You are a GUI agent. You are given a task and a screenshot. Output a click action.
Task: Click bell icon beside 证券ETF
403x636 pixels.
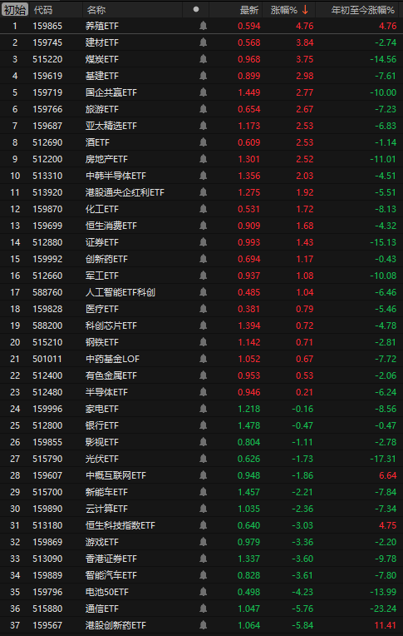click(x=203, y=242)
